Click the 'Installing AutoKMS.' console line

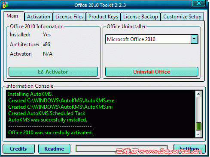(30, 94)
